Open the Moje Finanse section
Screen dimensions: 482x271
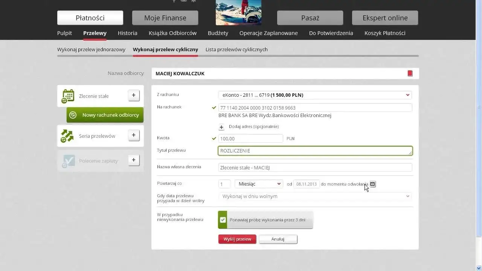165,18
